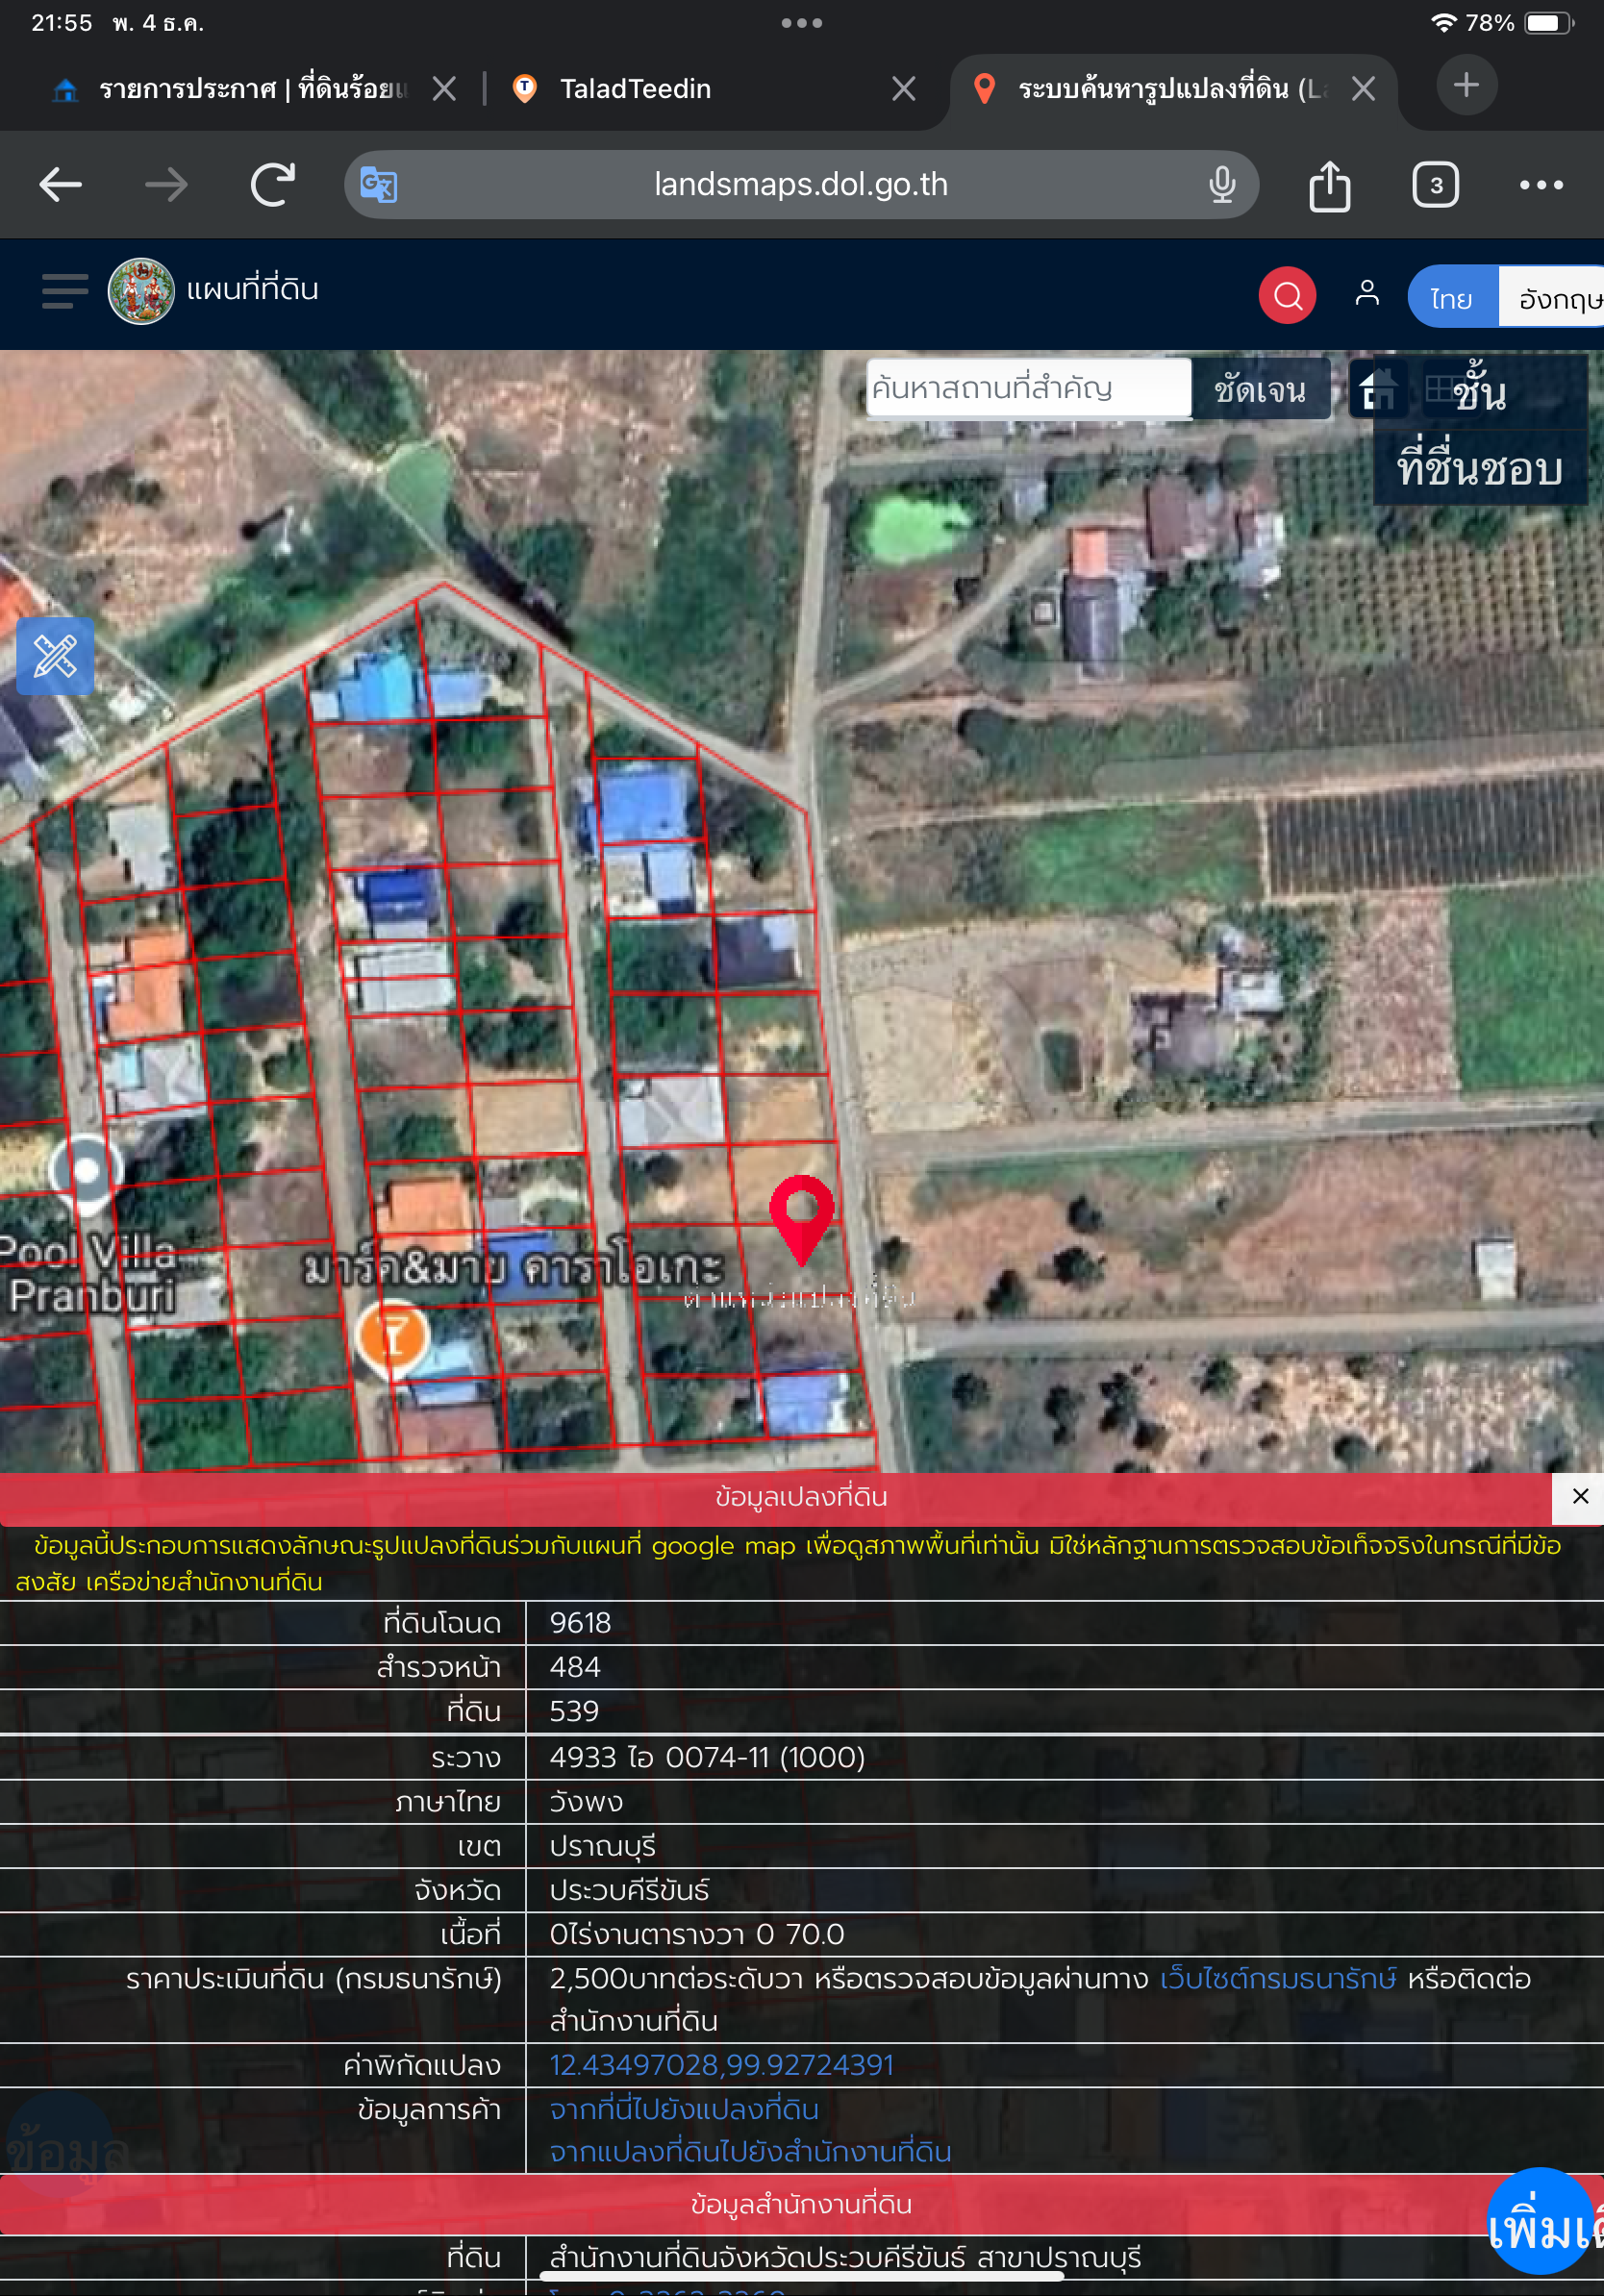The width and height of the screenshot is (1604, 2296).
Task: Click the ค้นหาสถานที่สำคัญ search field
Action: click(1028, 388)
